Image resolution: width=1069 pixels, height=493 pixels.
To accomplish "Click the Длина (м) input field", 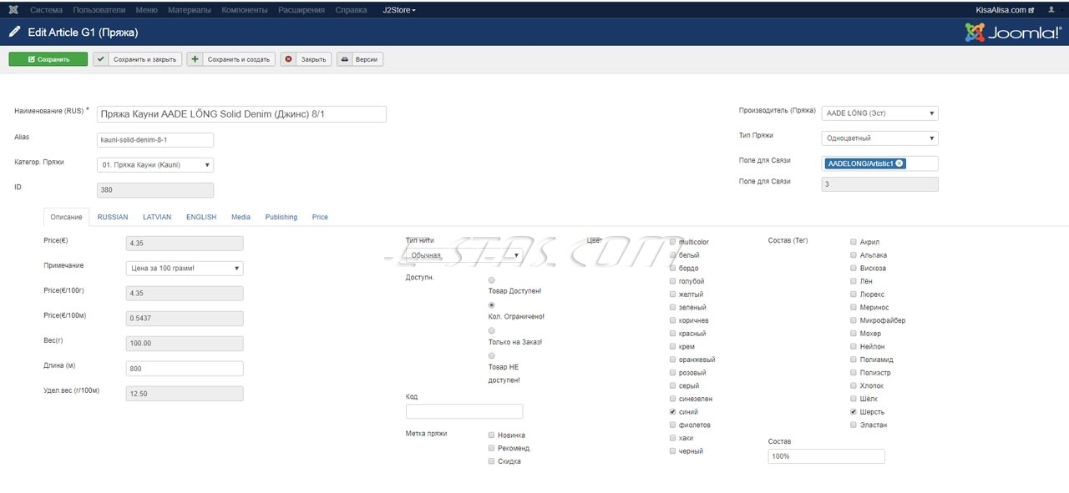I will (185, 369).
